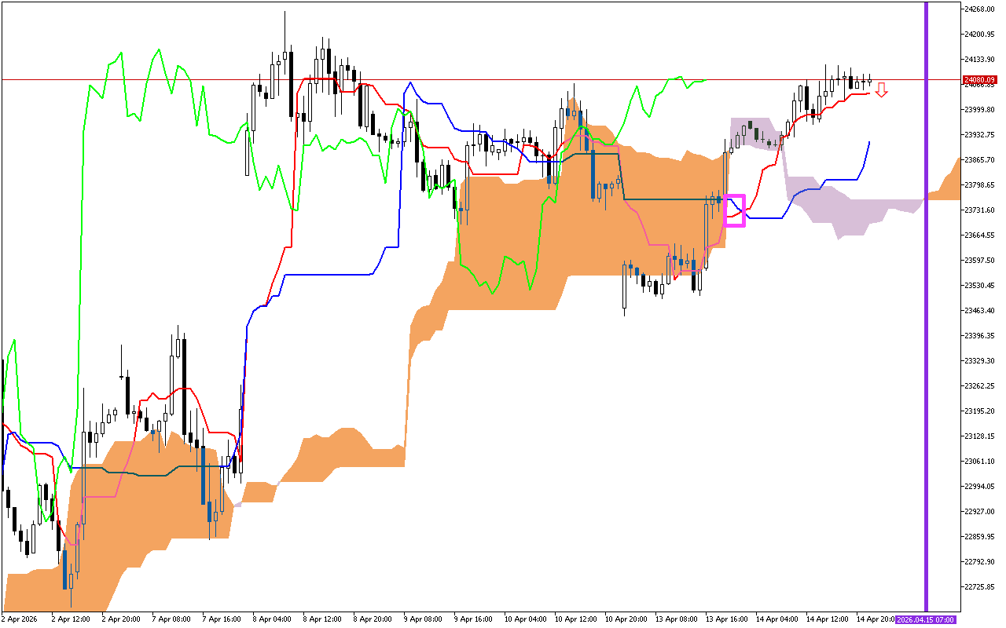Click the 22725.85 price axis label
Screen dimensions: 1006x628
point(979,587)
